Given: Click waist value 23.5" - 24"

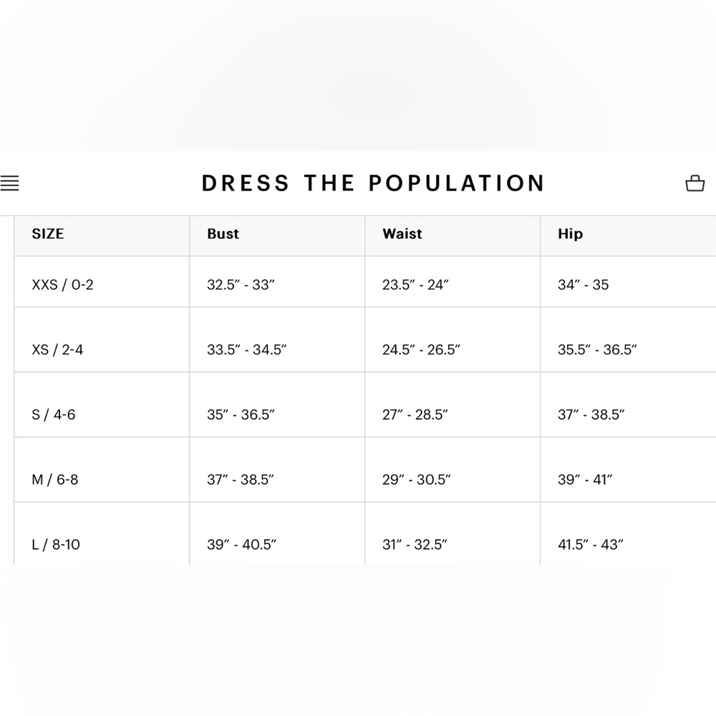Looking at the screenshot, I should 415,285.
